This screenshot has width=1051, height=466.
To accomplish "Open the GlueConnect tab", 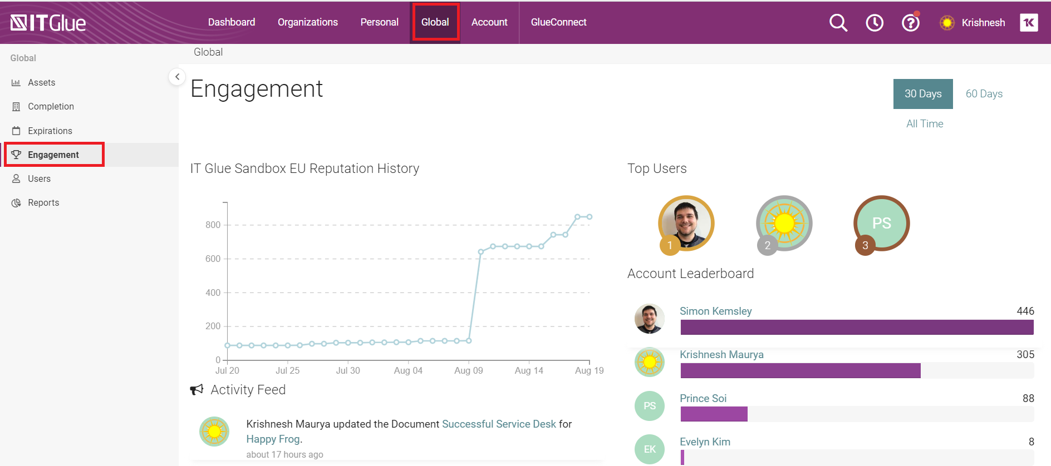I will point(558,22).
